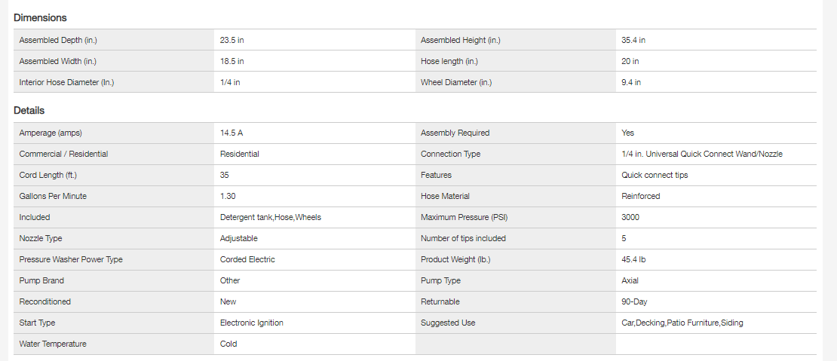This screenshot has width=837, height=361.
Task: Click the Cord Length value 35
Action: pyautogui.click(x=225, y=175)
